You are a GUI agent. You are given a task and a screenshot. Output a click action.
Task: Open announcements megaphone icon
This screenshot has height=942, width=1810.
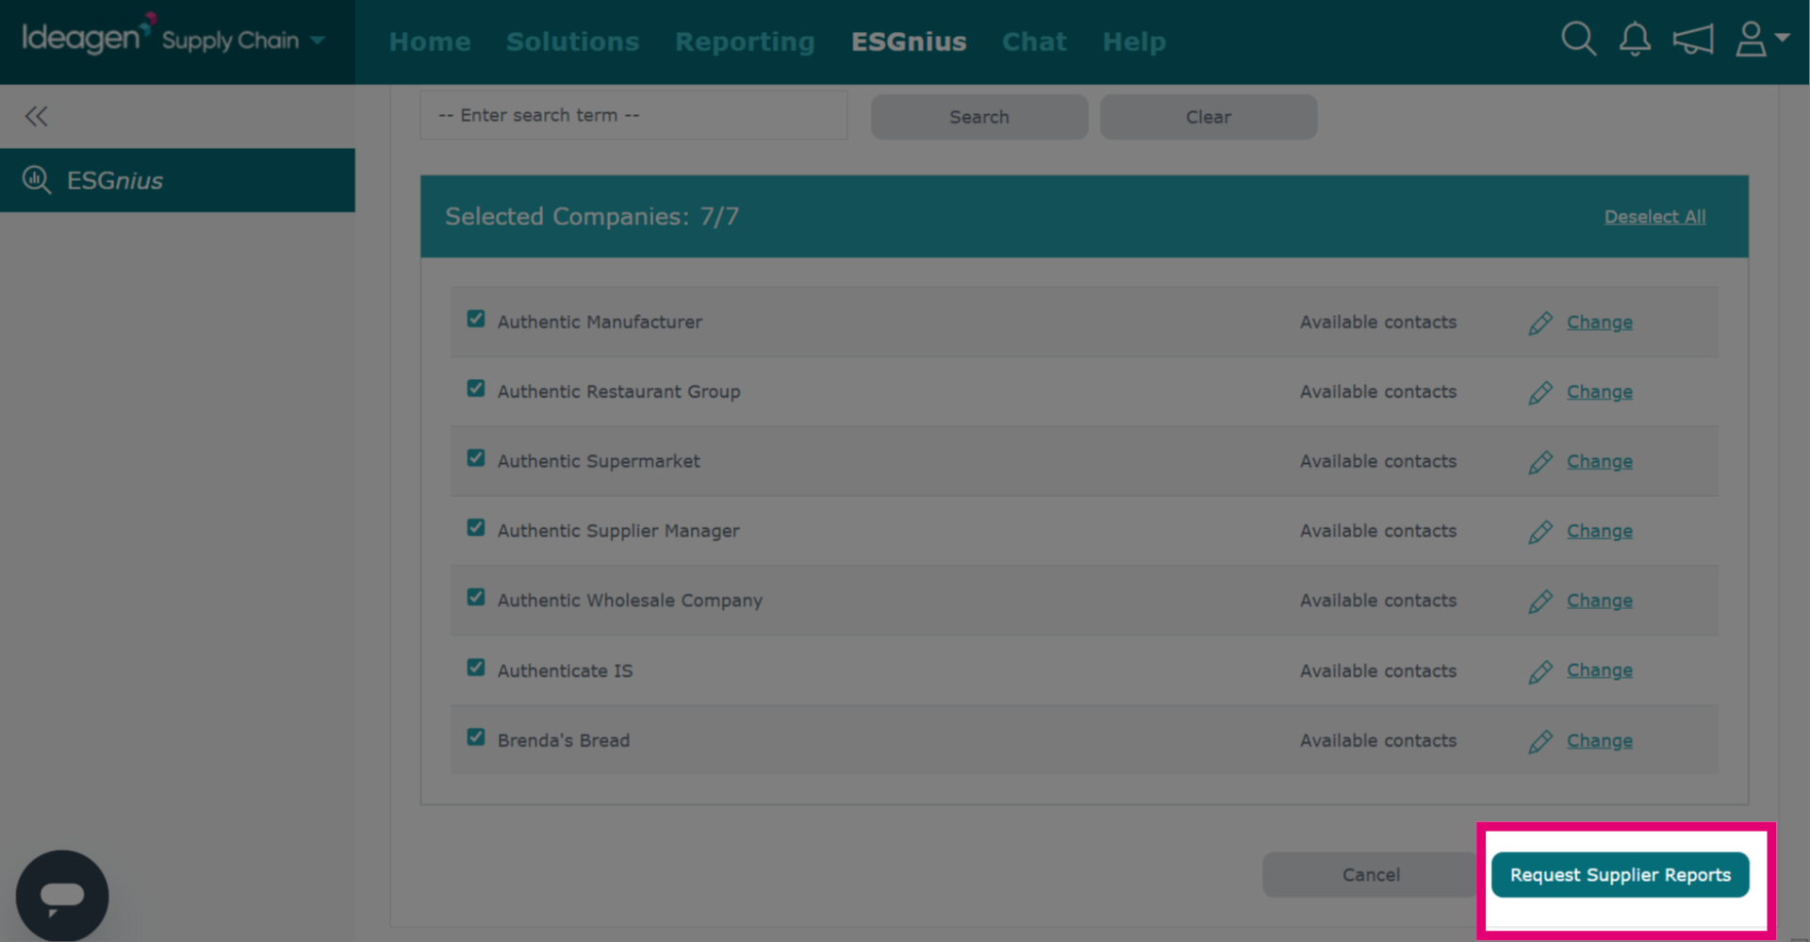(1693, 40)
